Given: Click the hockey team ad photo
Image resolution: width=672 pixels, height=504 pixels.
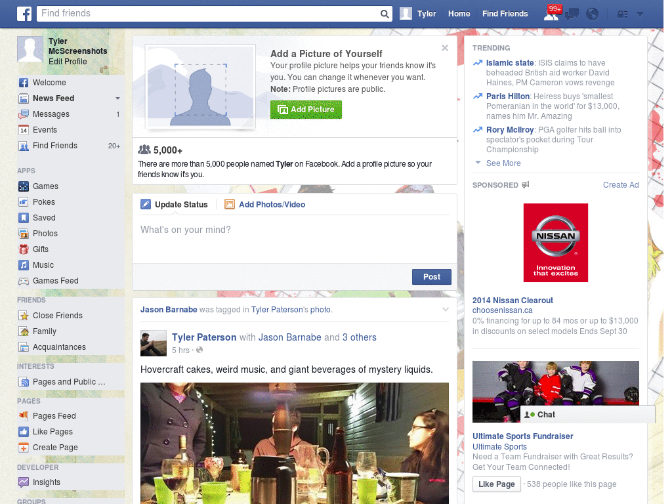Looking at the screenshot, I should (555, 391).
